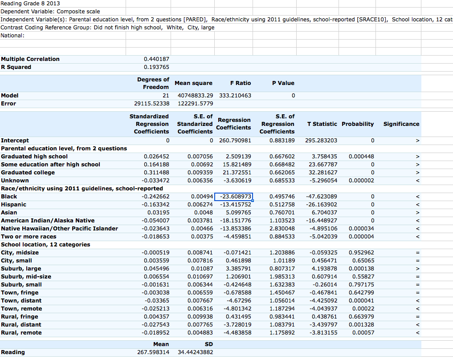Screen dimensions: 453x359
Task: Select Suburb, large coefficient 3.385791
Action: (x=238, y=269)
